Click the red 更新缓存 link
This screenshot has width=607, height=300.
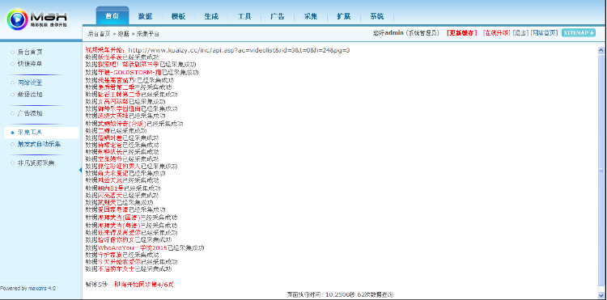(462, 33)
